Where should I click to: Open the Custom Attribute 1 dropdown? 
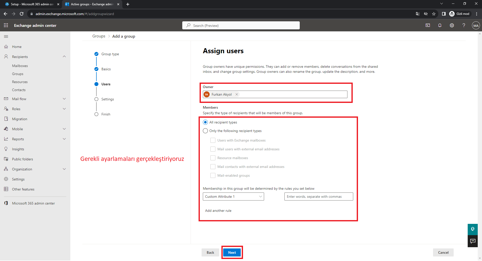pyautogui.click(x=233, y=197)
